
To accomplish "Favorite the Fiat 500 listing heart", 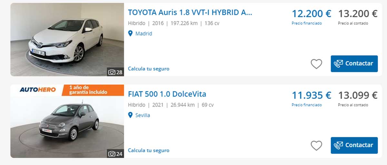I will pos(316,146).
